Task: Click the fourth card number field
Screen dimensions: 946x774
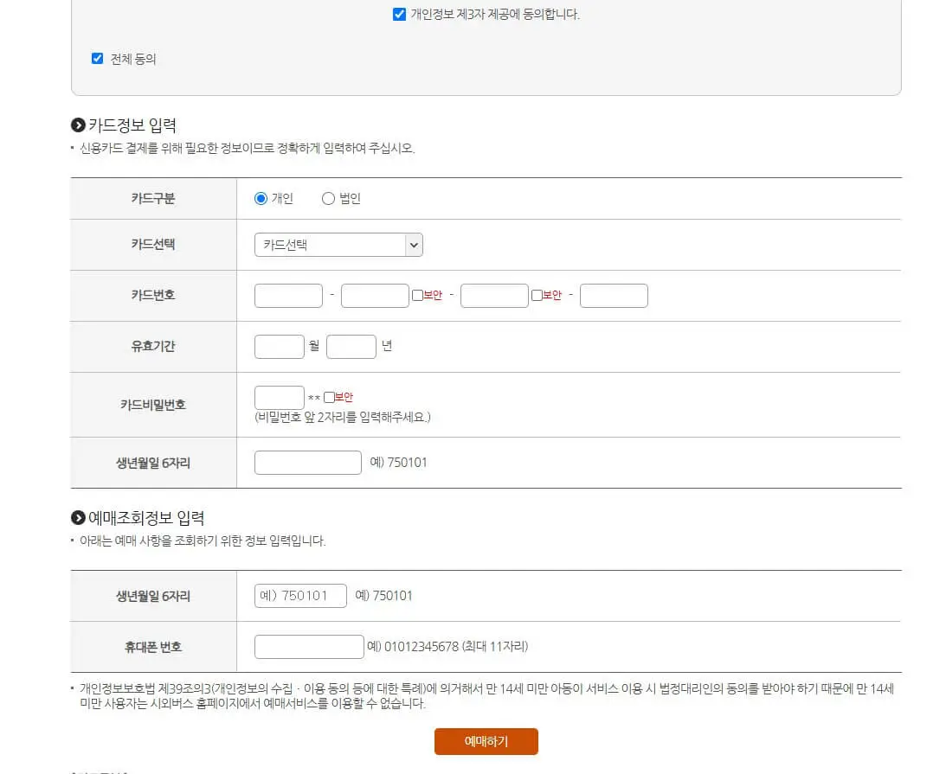Action: click(x=614, y=296)
